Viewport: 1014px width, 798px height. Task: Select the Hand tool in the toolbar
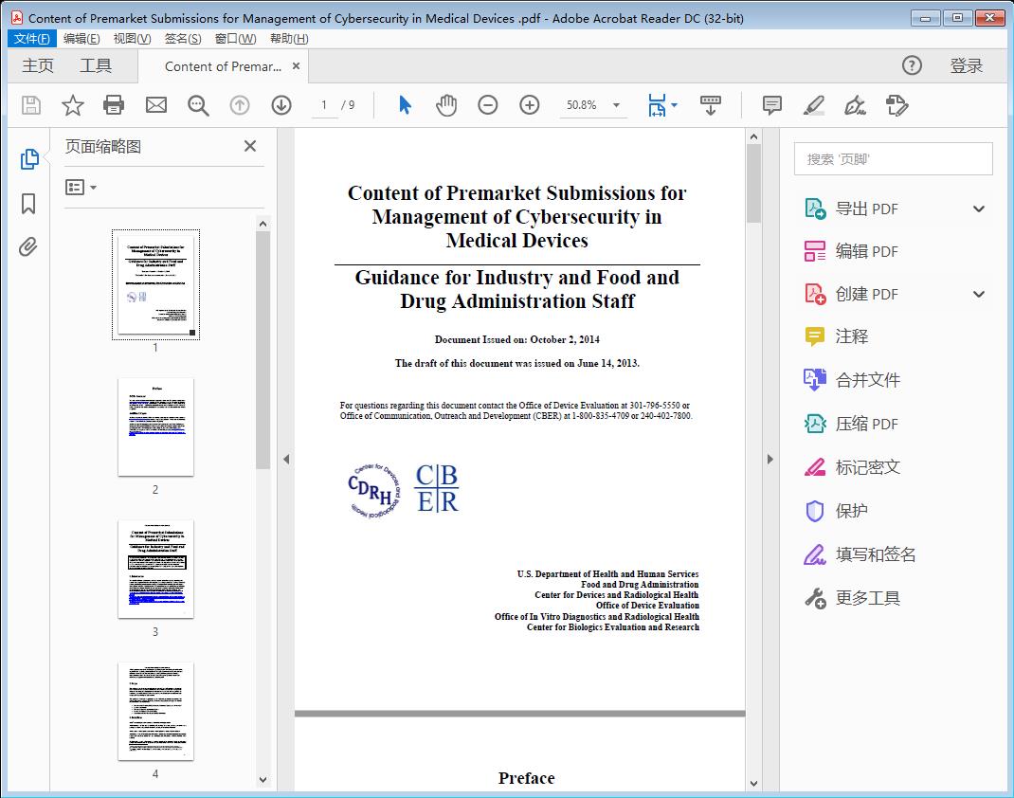(x=444, y=105)
